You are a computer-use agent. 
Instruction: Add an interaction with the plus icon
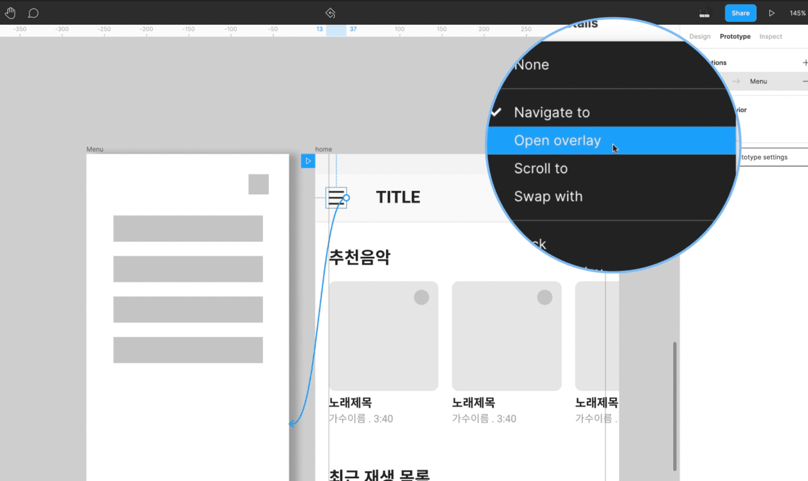point(805,62)
